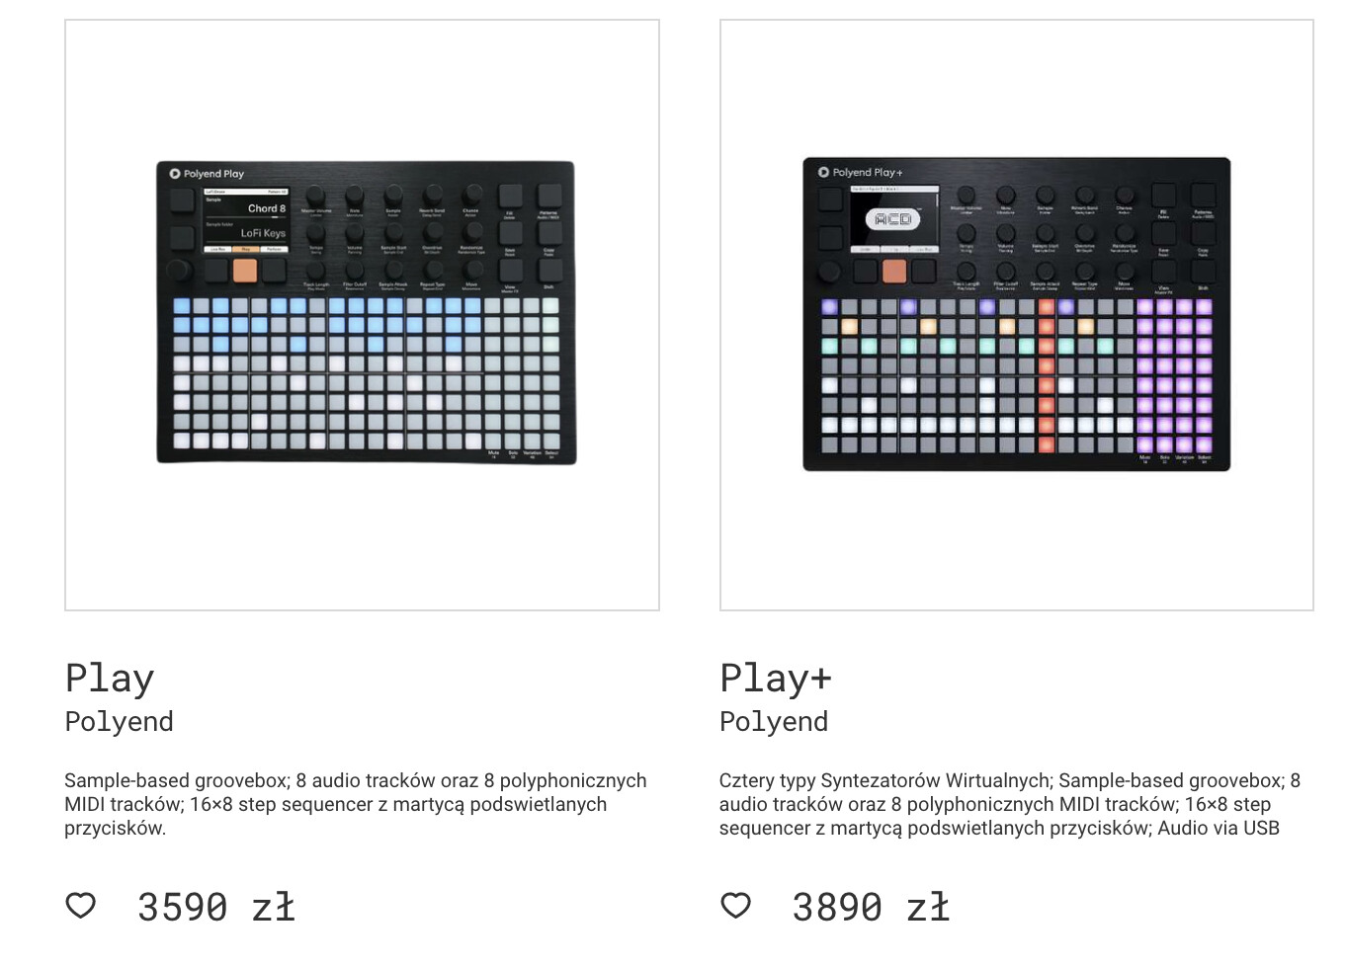
Task: Click the ACD screen on Play+ device
Action: point(893,219)
